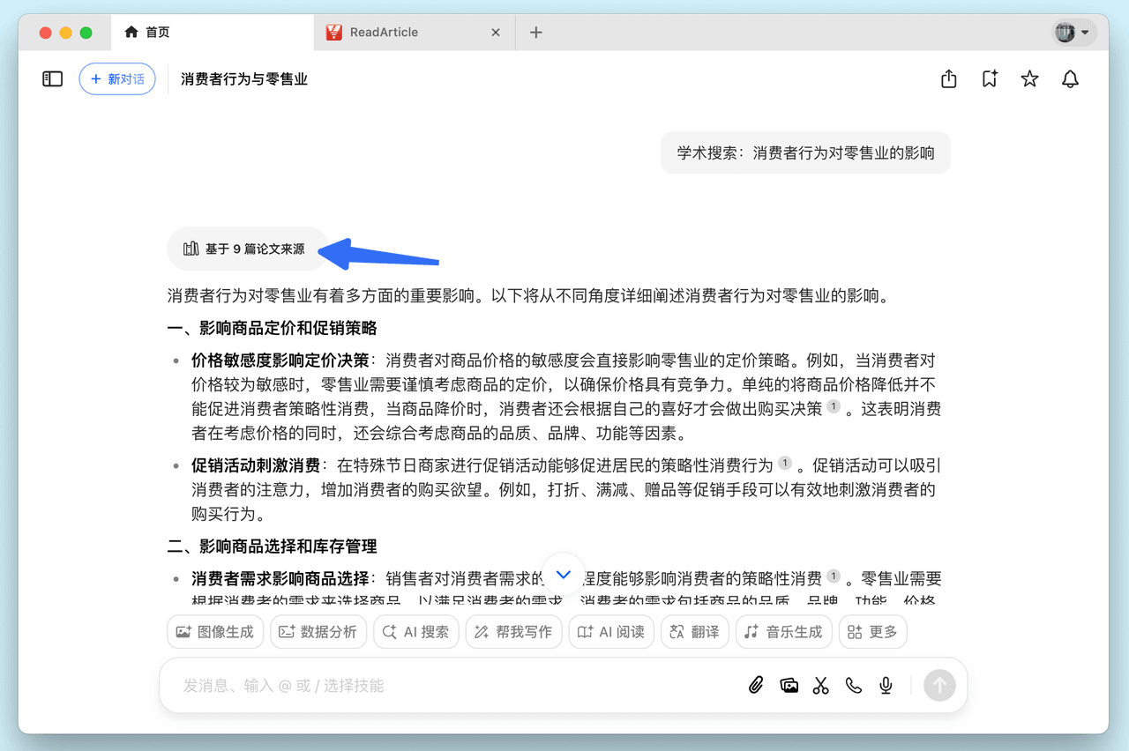Screen dimensions: 1129x751
Task: Start a new chat with 新对话
Action: [x=117, y=79]
